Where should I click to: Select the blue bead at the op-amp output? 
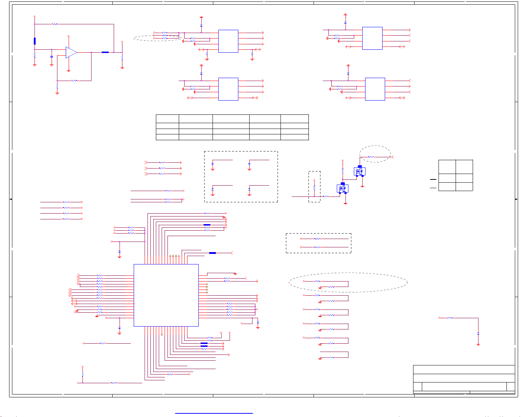tap(105, 52)
